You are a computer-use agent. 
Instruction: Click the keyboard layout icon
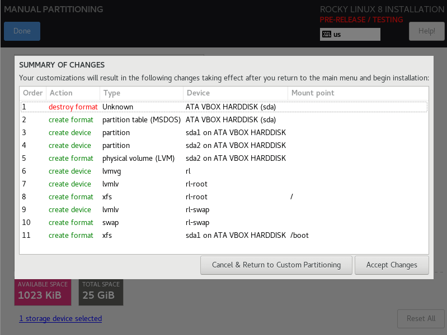pos(326,34)
